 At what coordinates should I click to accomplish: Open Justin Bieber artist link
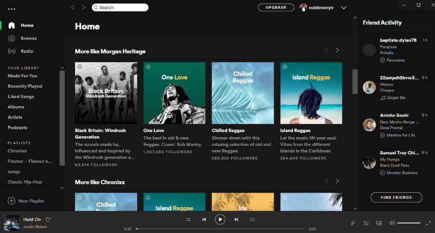35,227
